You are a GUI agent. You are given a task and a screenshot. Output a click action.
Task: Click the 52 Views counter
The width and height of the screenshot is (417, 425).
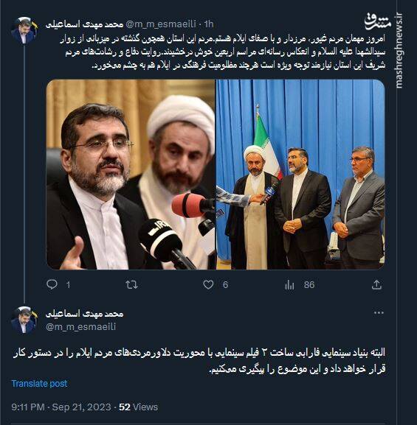click(138, 407)
